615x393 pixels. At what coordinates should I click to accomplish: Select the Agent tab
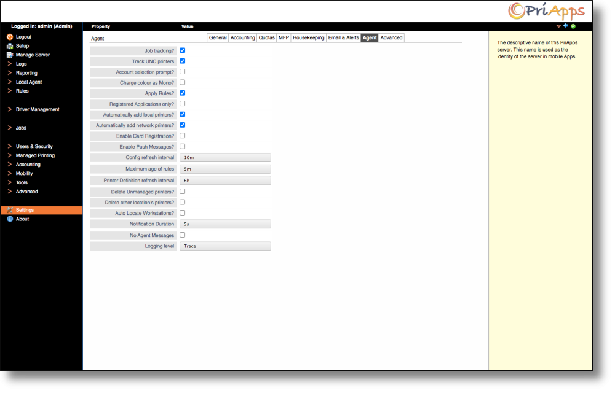pos(370,37)
